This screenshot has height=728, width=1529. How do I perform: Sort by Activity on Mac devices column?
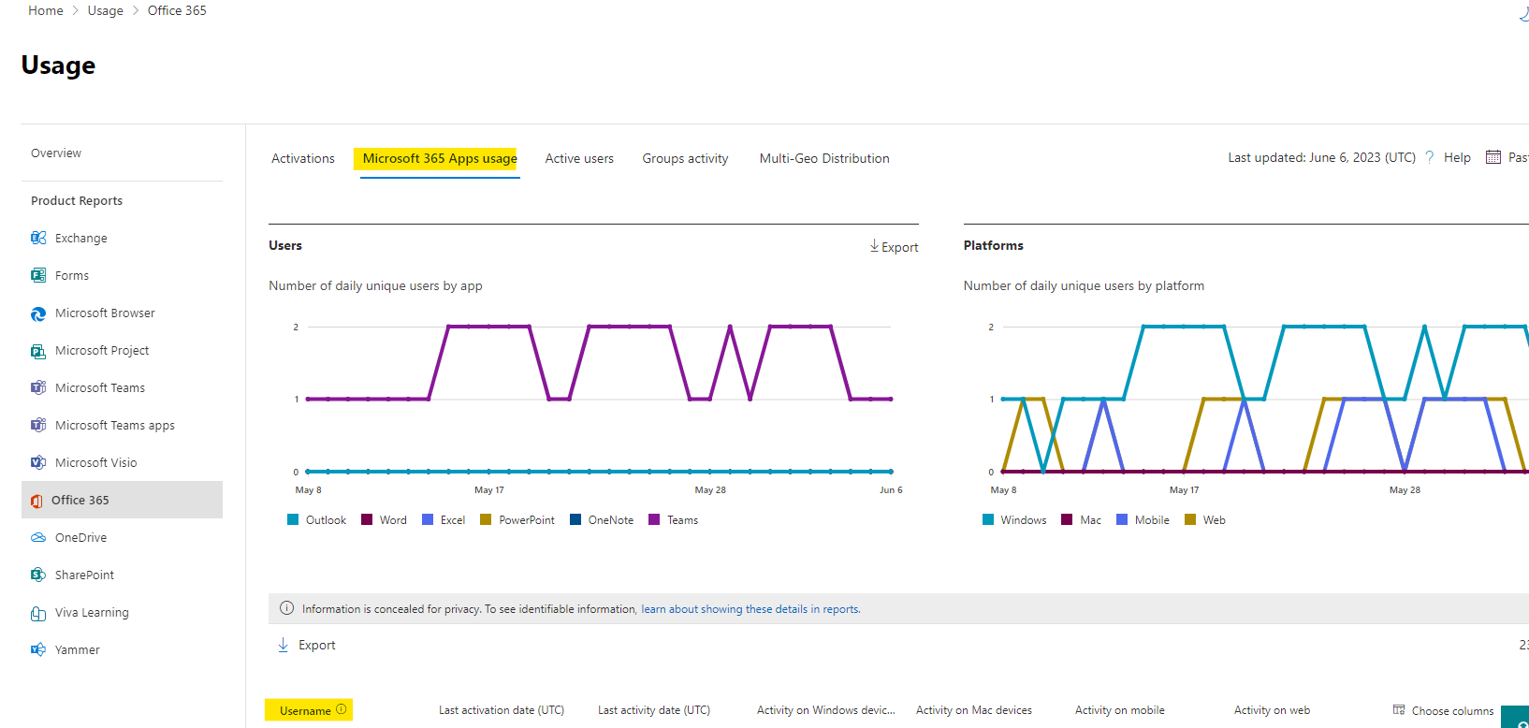pyautogui.click(x=974, y=710)
